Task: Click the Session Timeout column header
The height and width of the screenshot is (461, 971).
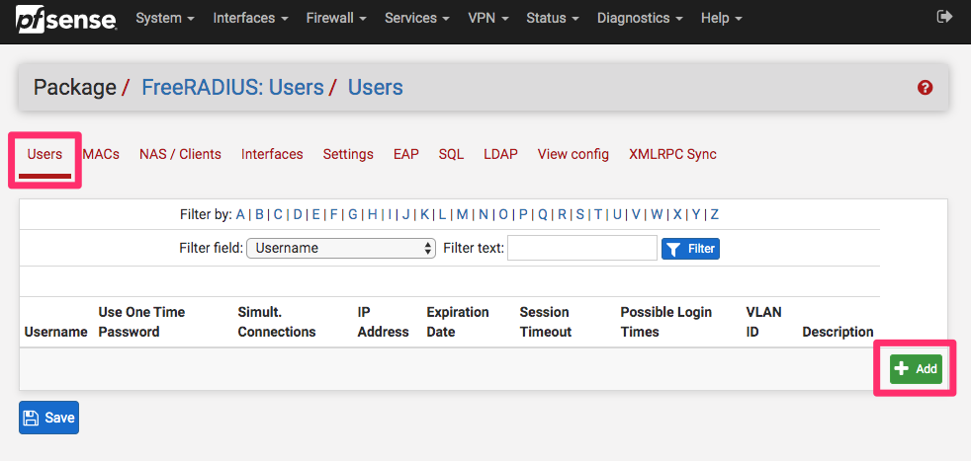Action: click(546, 322)
